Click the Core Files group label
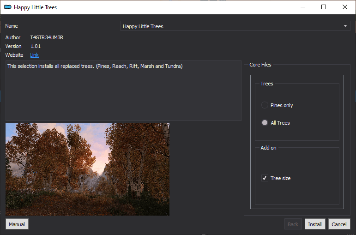This screenshot has height=235, width=356. [260, 65]
